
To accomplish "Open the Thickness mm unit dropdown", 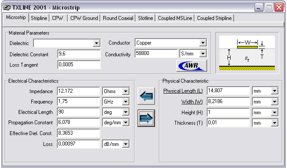I will [x=274, y=123].
